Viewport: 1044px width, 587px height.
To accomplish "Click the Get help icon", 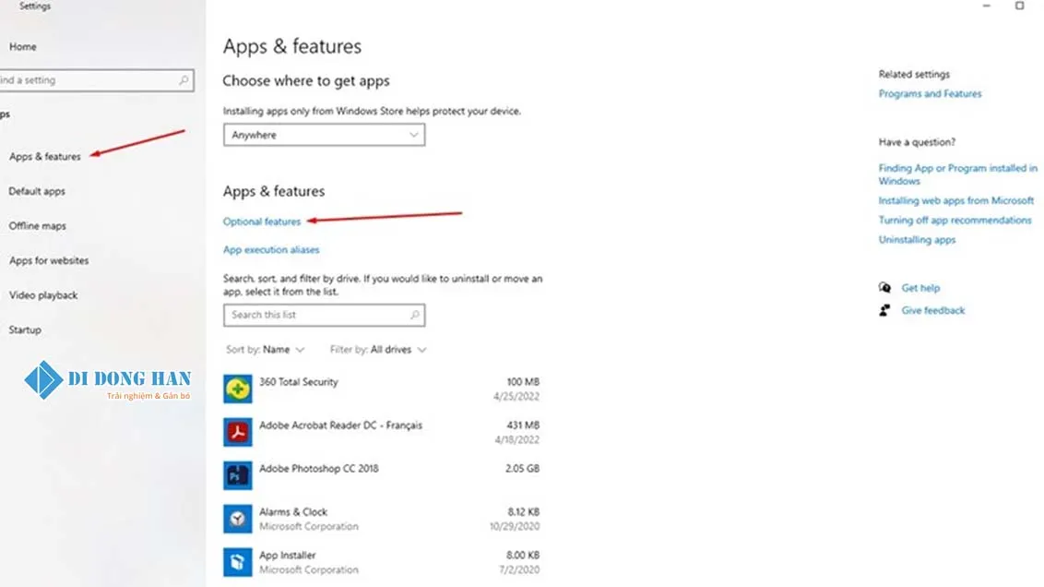I will pos(885,288).
